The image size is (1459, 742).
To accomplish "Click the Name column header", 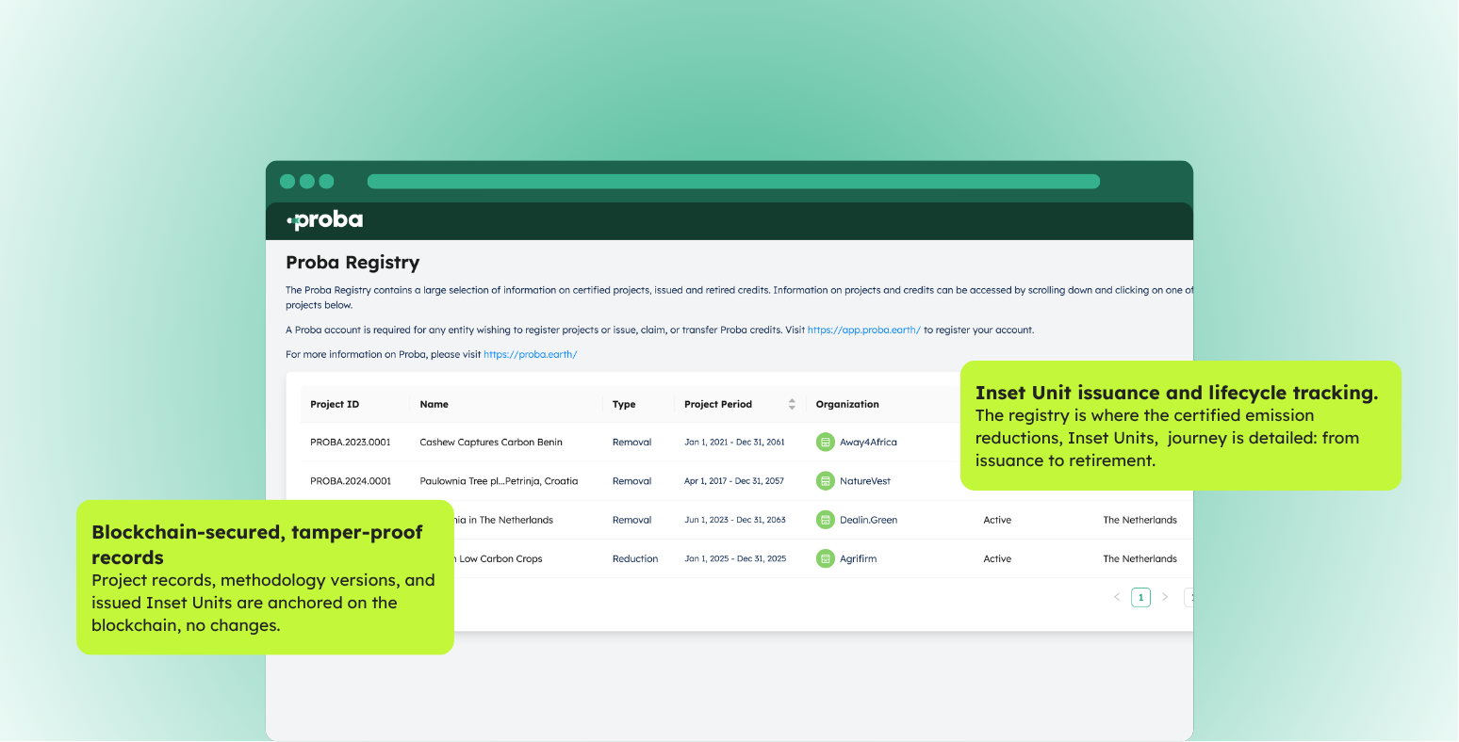I will coord(434,405).
